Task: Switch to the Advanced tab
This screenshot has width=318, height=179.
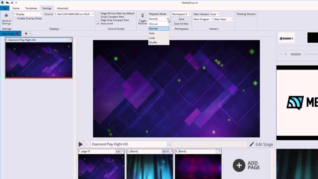Action: click(63, 8)
